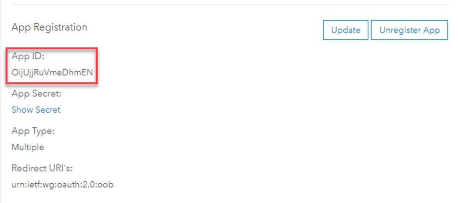Open the Show Secret link
Viewport: 458px width, 203px height.
tap(36, 110)
